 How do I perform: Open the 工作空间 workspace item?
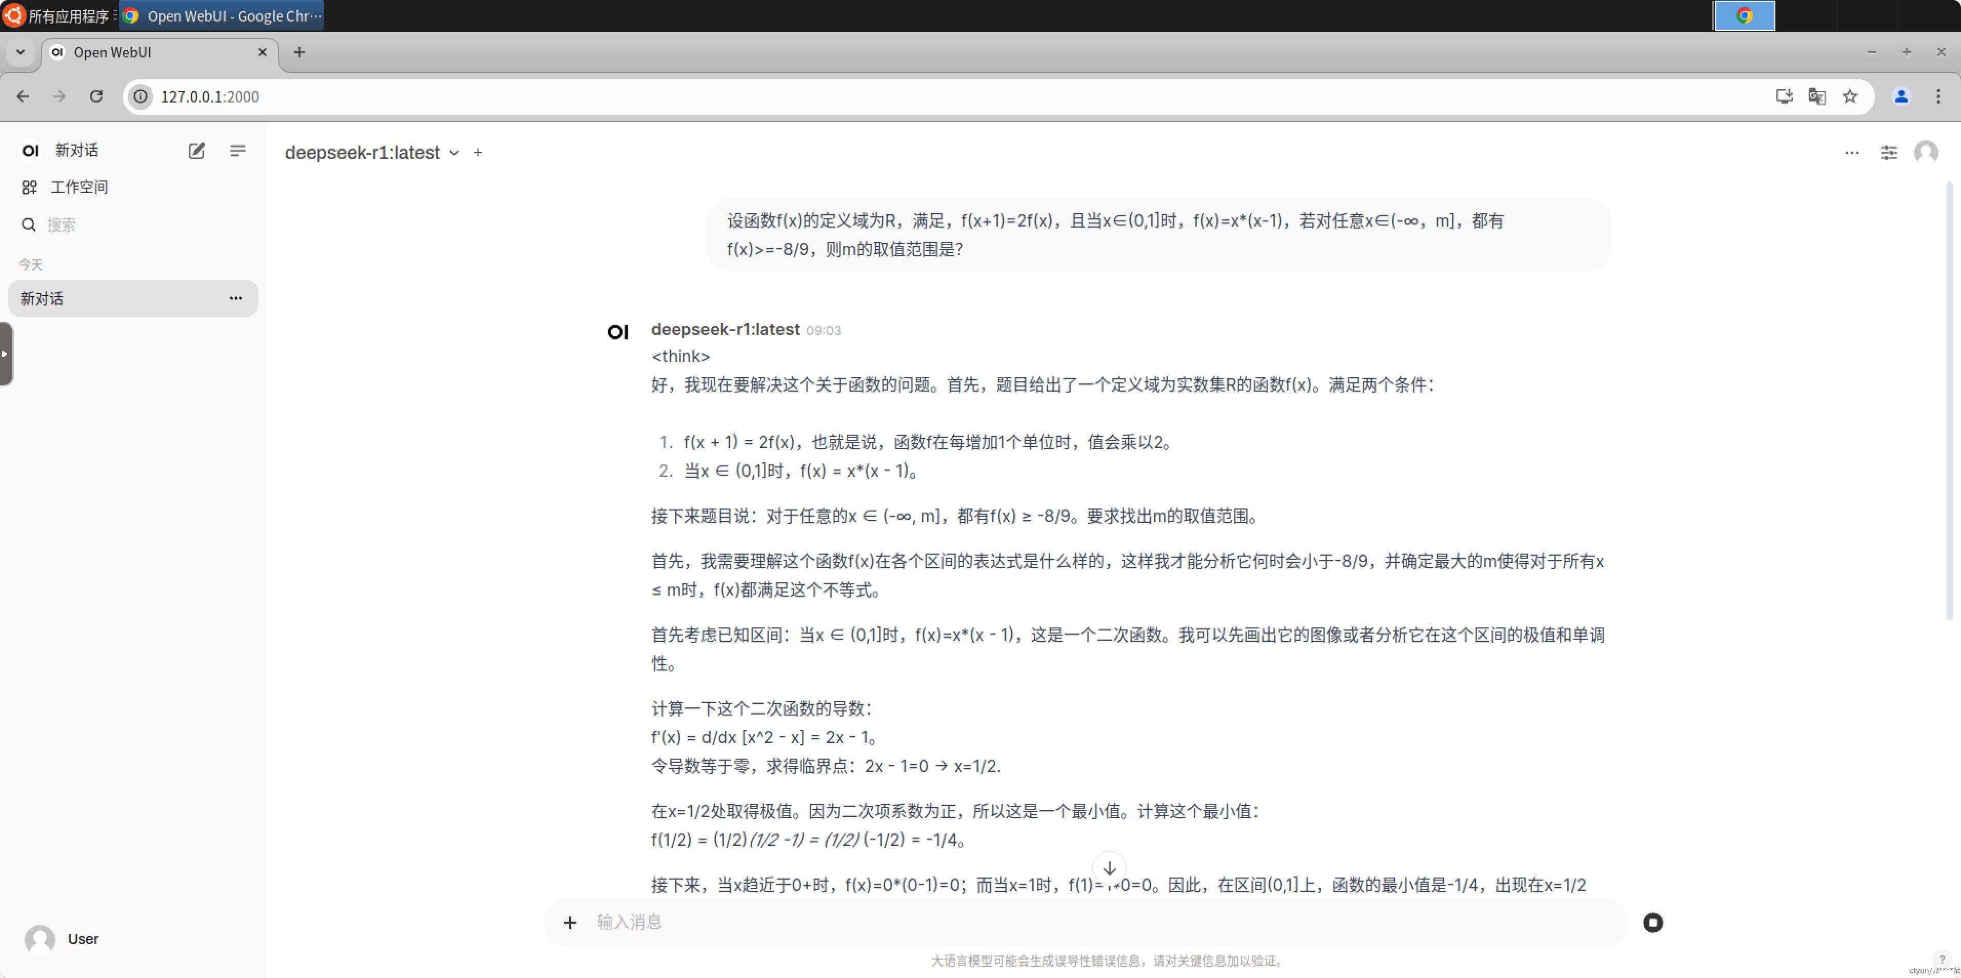coord(79,187)
